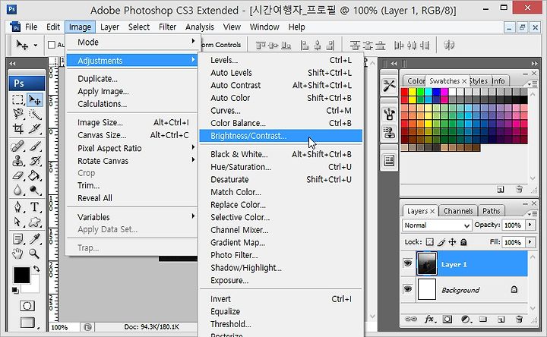
Task: Expand the Mode submenu
Action: (x=132, y=43)
